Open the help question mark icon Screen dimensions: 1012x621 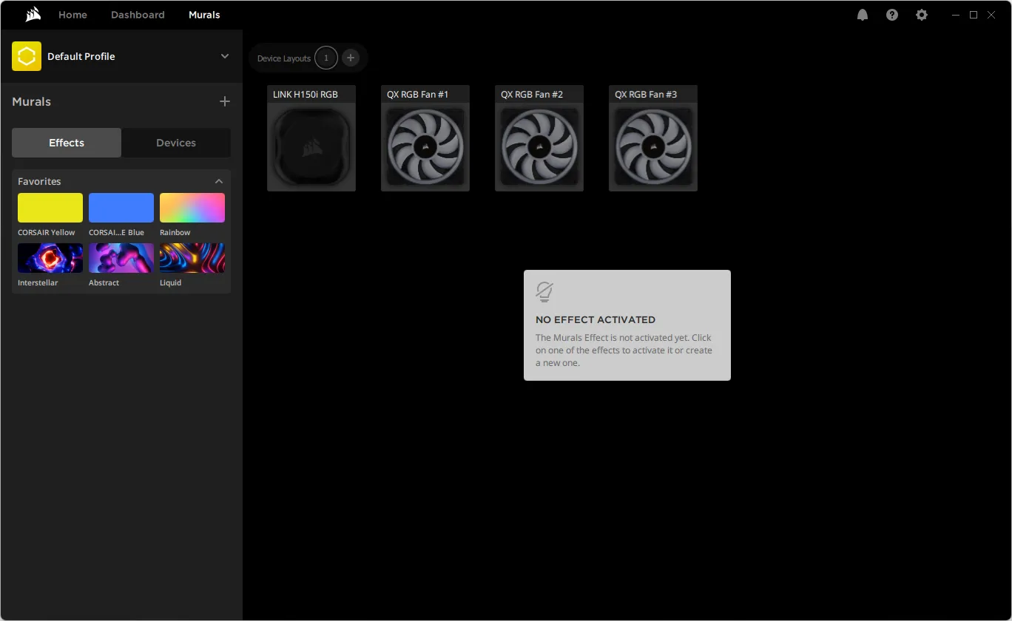pos(892,15)
